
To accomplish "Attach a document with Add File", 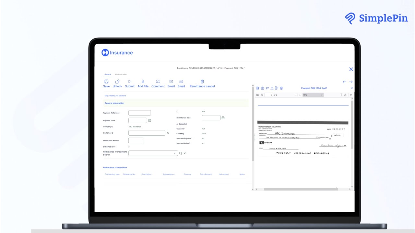I will pos(143,82).
